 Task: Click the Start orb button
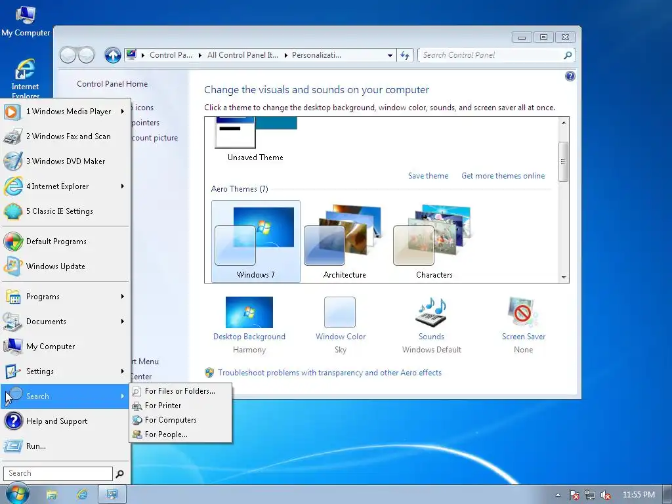tap(18, 493)
